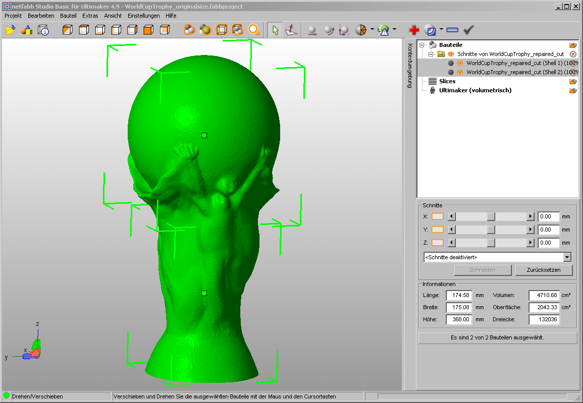This screenshot has width=583, height=403.
Task: Click the scale part icon with axes
Action: [x=344, y=30]
